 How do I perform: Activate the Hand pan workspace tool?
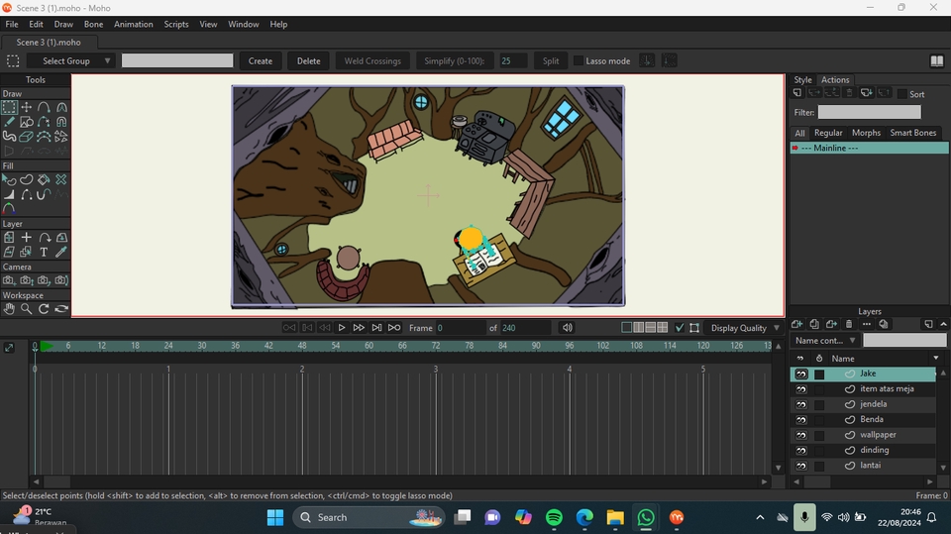pos(9,308)
